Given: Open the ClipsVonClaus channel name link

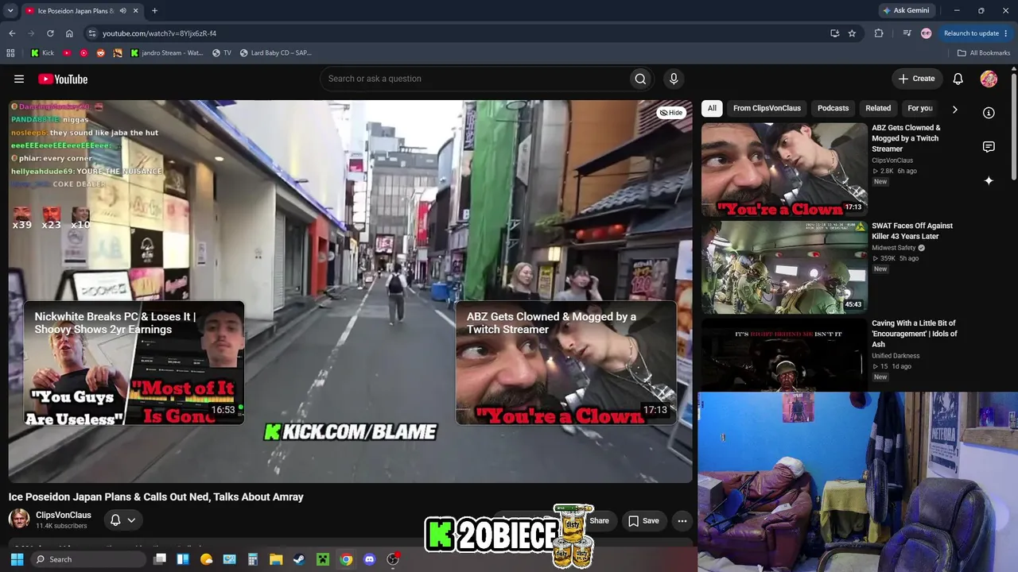Looking at the screenshot, I should pos(64,515).
